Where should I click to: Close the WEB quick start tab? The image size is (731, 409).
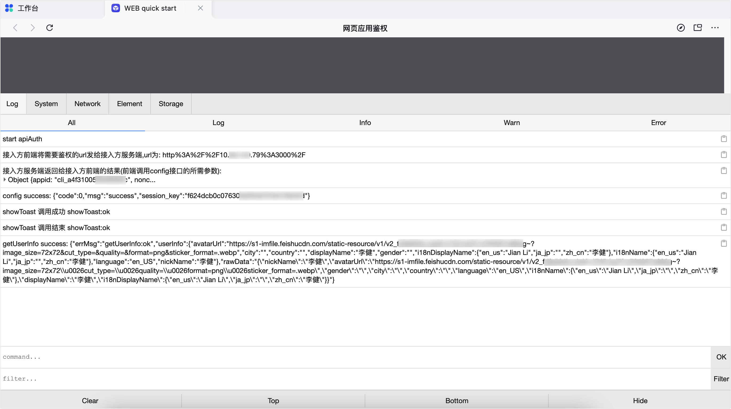click(x=200, y=8)
